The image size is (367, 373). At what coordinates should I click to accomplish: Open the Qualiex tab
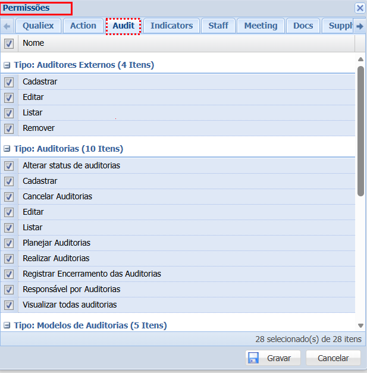click(x=38, y=26)
